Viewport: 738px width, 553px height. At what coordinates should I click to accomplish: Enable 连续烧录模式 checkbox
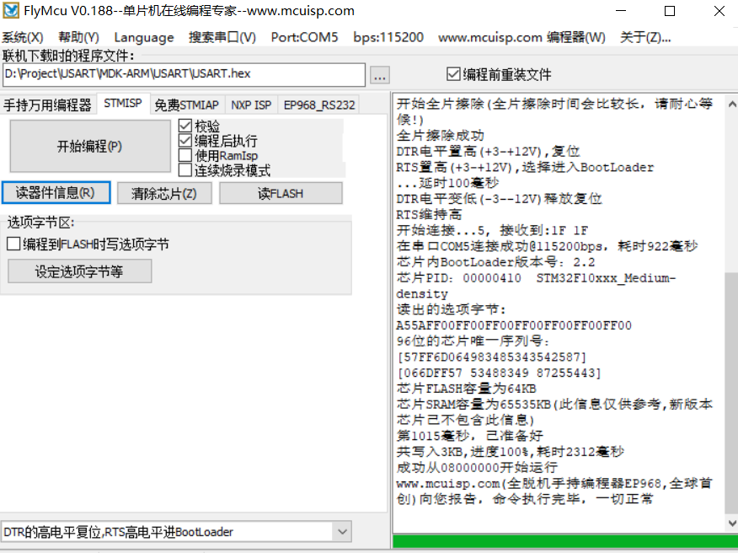coord(185,169)
